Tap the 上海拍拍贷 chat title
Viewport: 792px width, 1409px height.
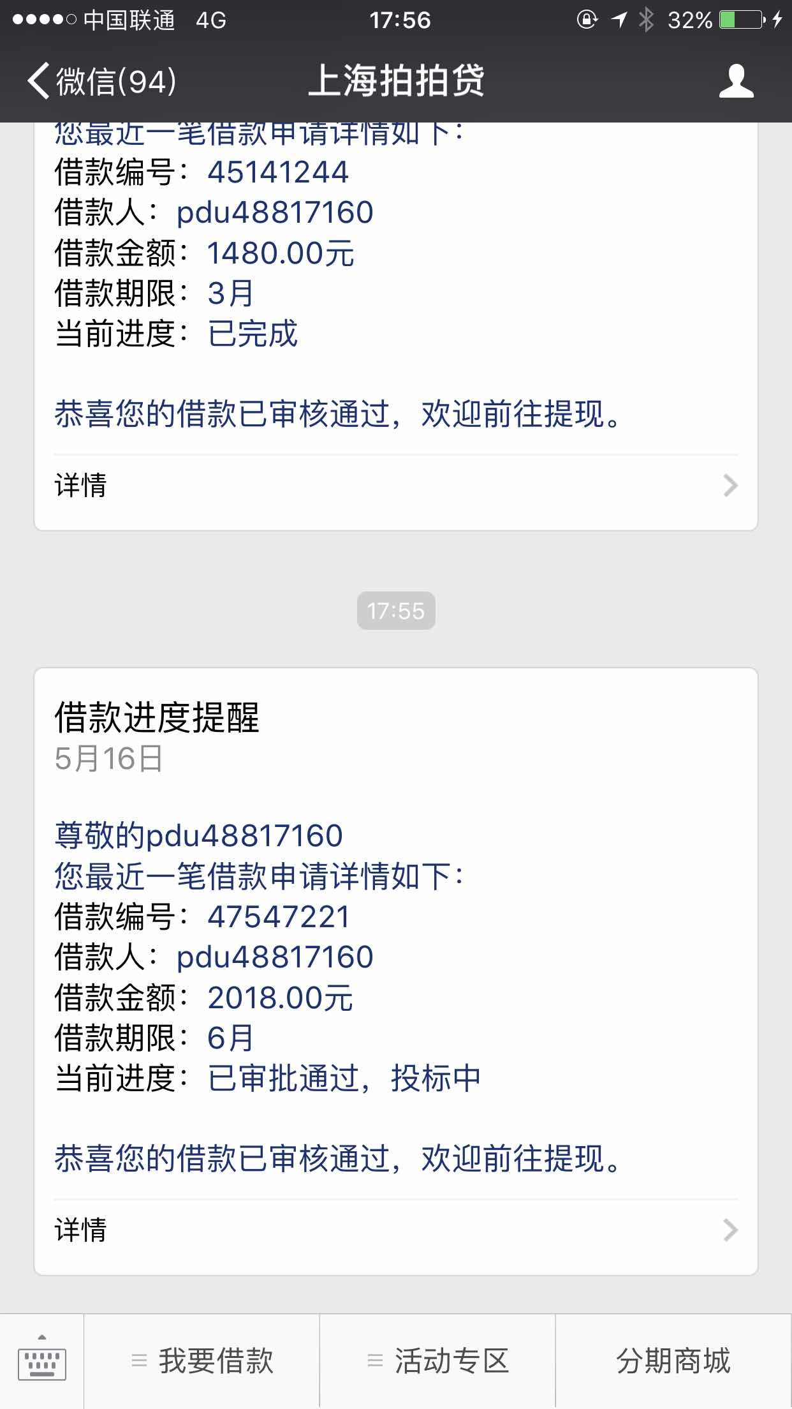396,81
